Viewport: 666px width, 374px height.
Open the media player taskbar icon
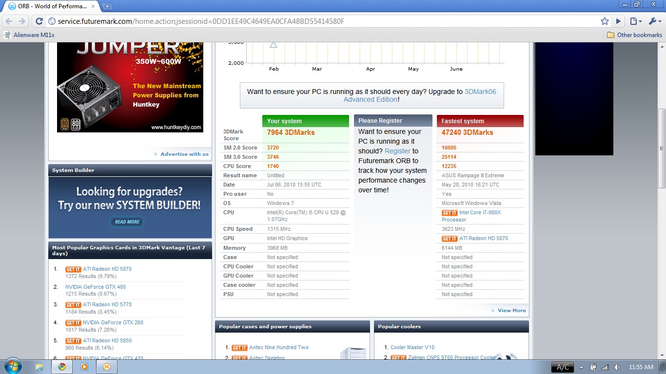click(x=84, y=367)
